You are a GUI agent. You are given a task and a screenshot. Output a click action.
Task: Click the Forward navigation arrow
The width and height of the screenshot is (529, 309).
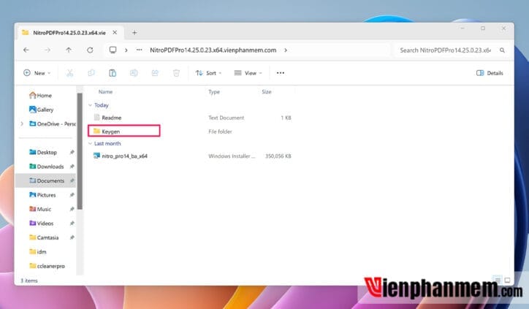47,50
